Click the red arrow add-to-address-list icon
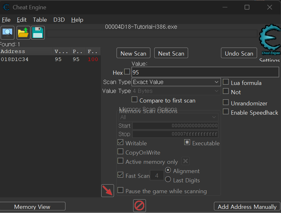The width and height of the screenshot is (281, 213). coord(107,191)
